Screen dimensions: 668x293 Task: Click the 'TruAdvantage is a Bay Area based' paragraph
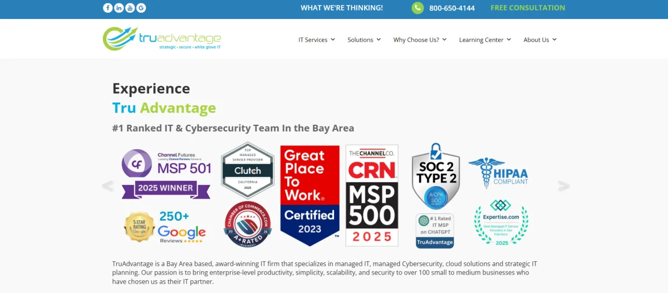tap(325, 272)
